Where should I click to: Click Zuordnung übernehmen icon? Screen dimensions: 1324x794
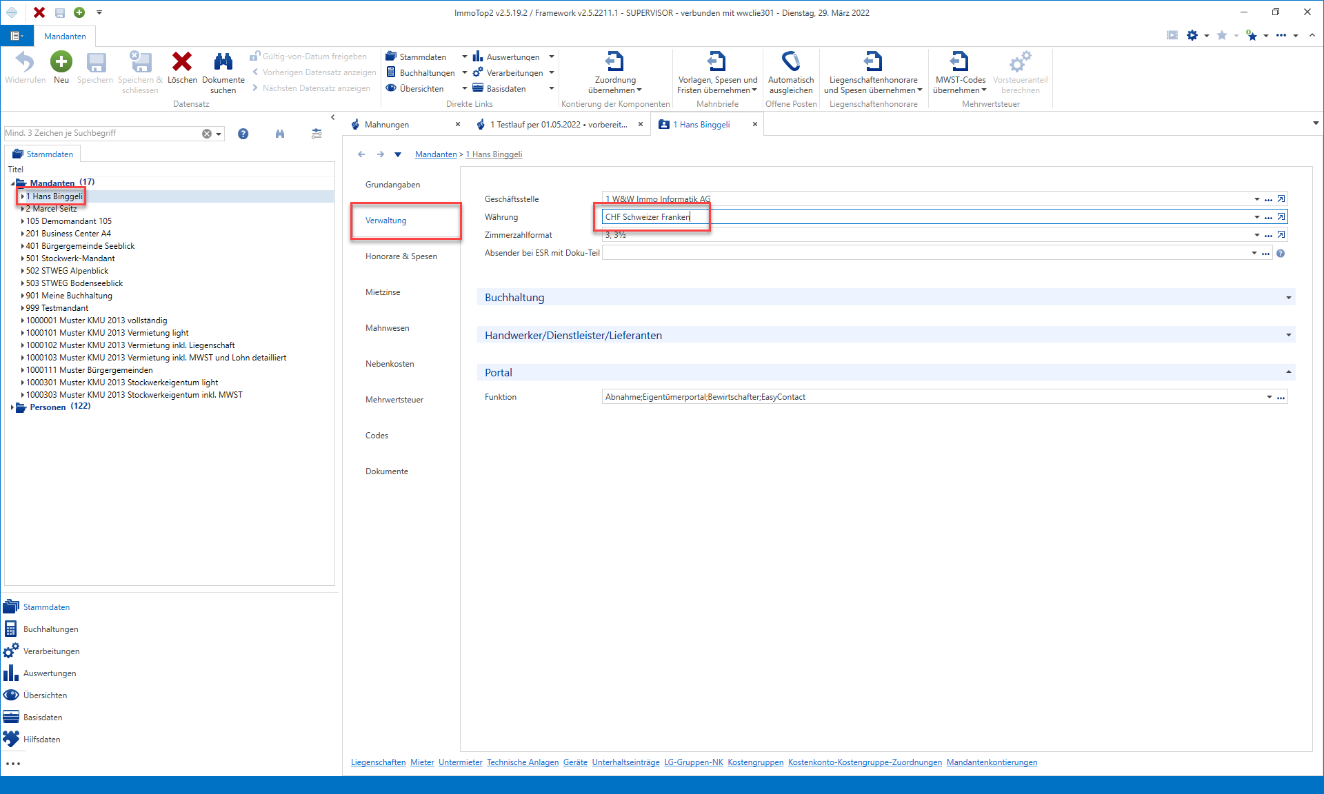pos(614,61)
